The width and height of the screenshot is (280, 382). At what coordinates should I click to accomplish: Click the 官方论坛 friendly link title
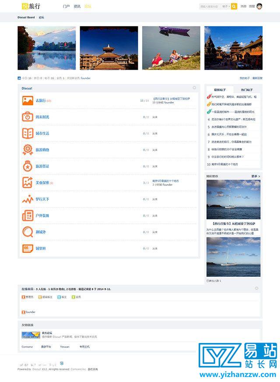47,333
